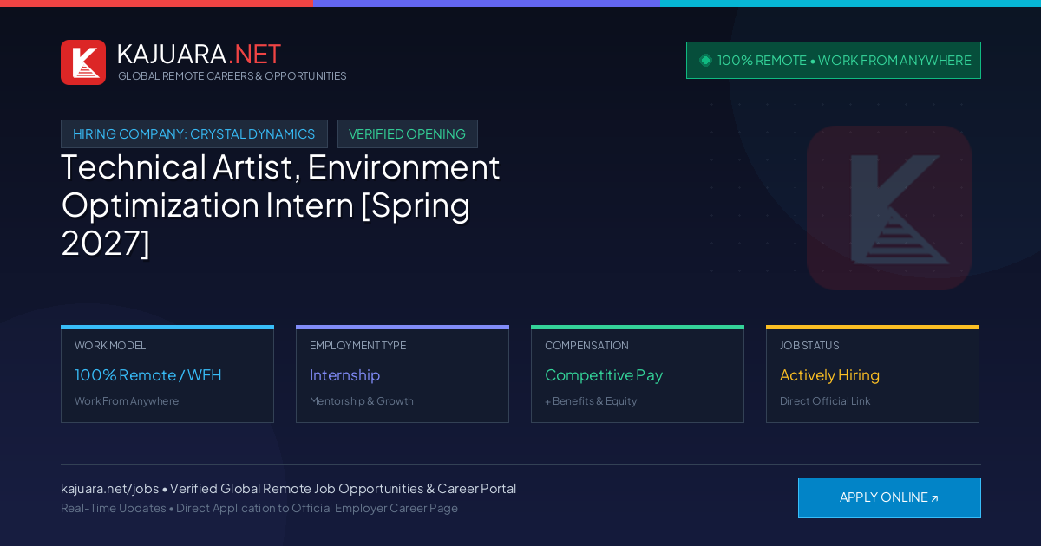Click the HIRING COMPANY: CRYSTAL DYNAMICS tag
This screenshot has width=1041, height=546.
194,134
